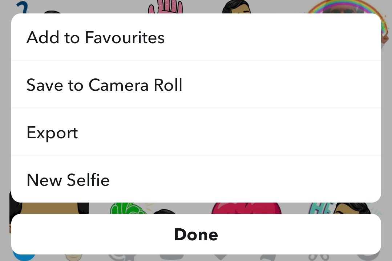
Task: Select the green brain sticker
Action: pyautogui.click(x=125, y=208)
